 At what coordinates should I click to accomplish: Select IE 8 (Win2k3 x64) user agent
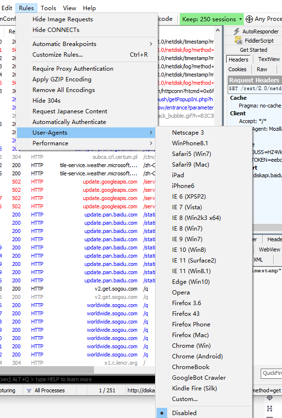[196, 218]
